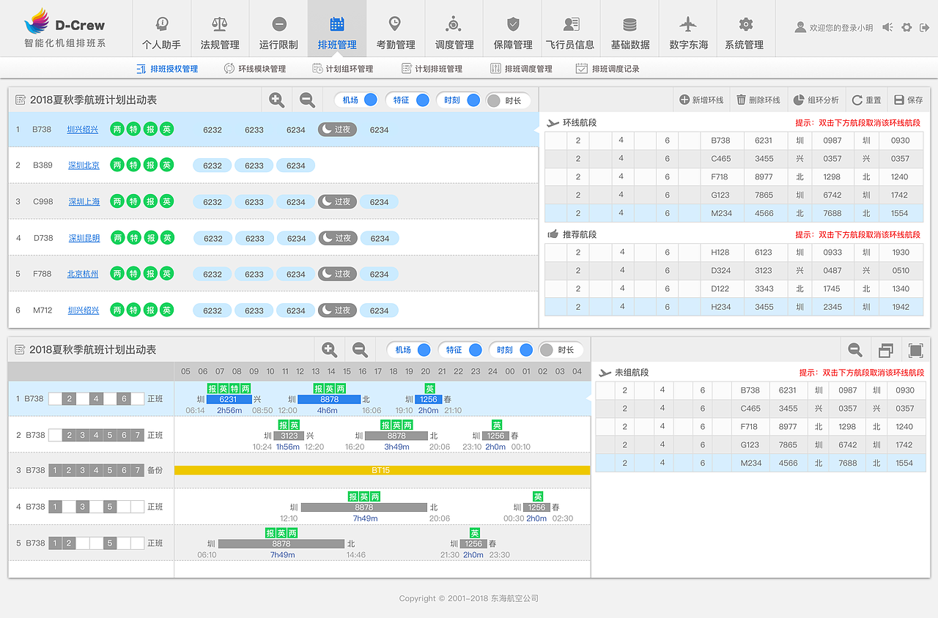Click the 过夜 moon badge in row B738

click(x=337, y=130)
